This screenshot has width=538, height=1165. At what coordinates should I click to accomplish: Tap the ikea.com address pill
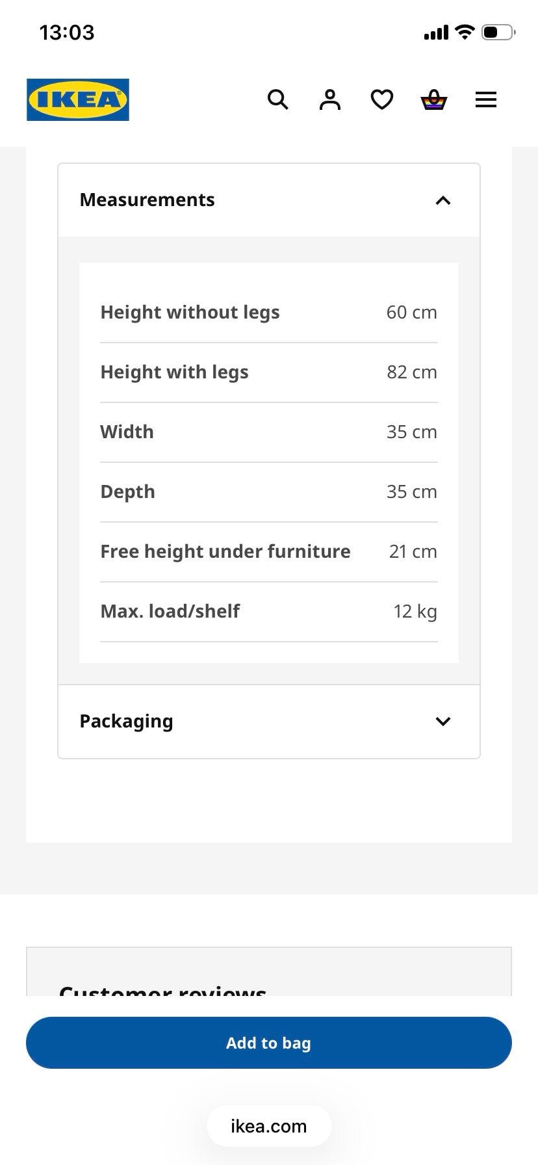(269, 1126)
